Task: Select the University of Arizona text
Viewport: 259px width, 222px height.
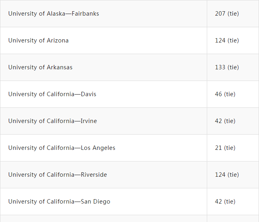Action: tap(39, 40)
